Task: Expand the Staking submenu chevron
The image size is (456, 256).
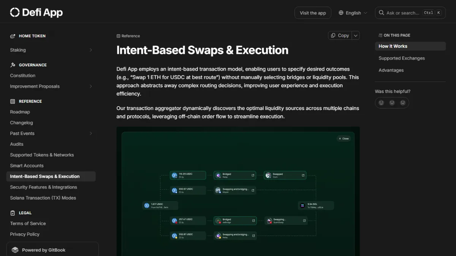Action: 90,50
